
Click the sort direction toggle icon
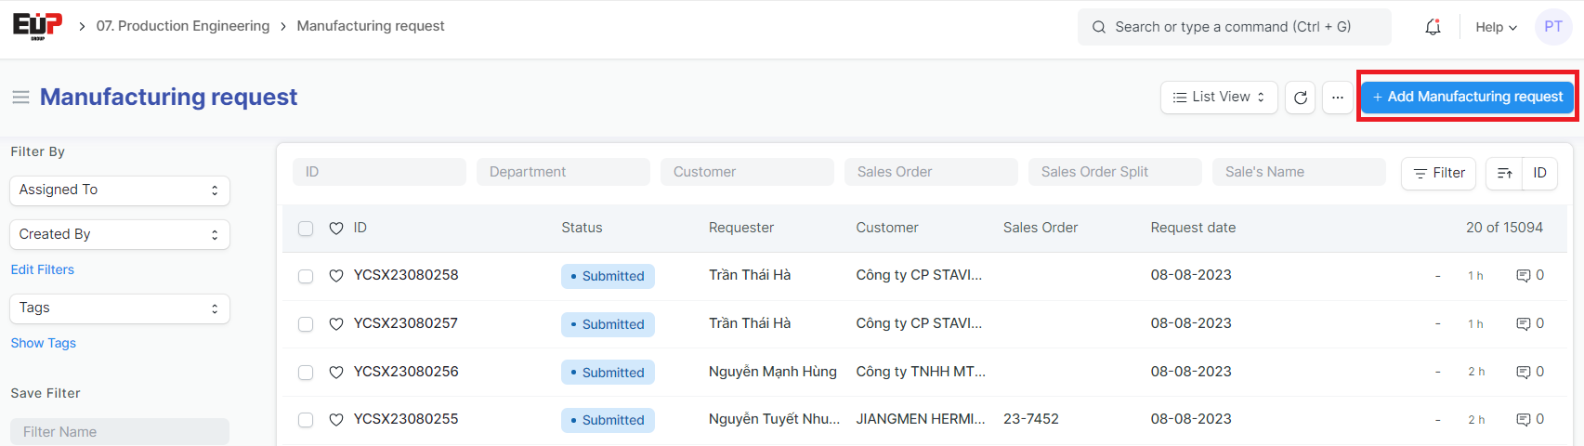click(1504, 173)
